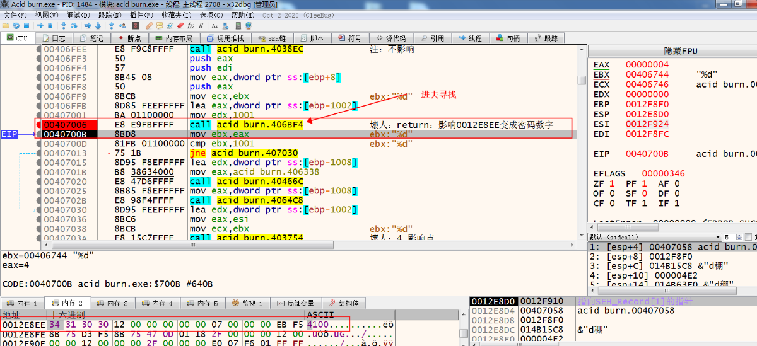The image size is (757, 346).
Task: Click the globe website icon
Action: click(x=249, y=26)
